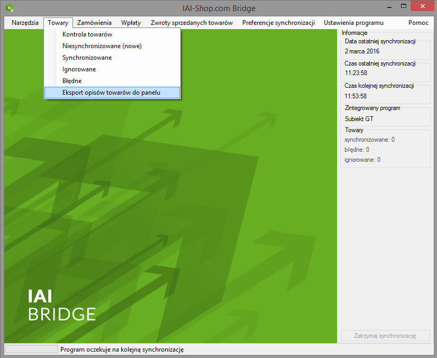Open the Zamówienia menu
The image size is (437, 358).
pyautogui.click(x=94, y=23)
